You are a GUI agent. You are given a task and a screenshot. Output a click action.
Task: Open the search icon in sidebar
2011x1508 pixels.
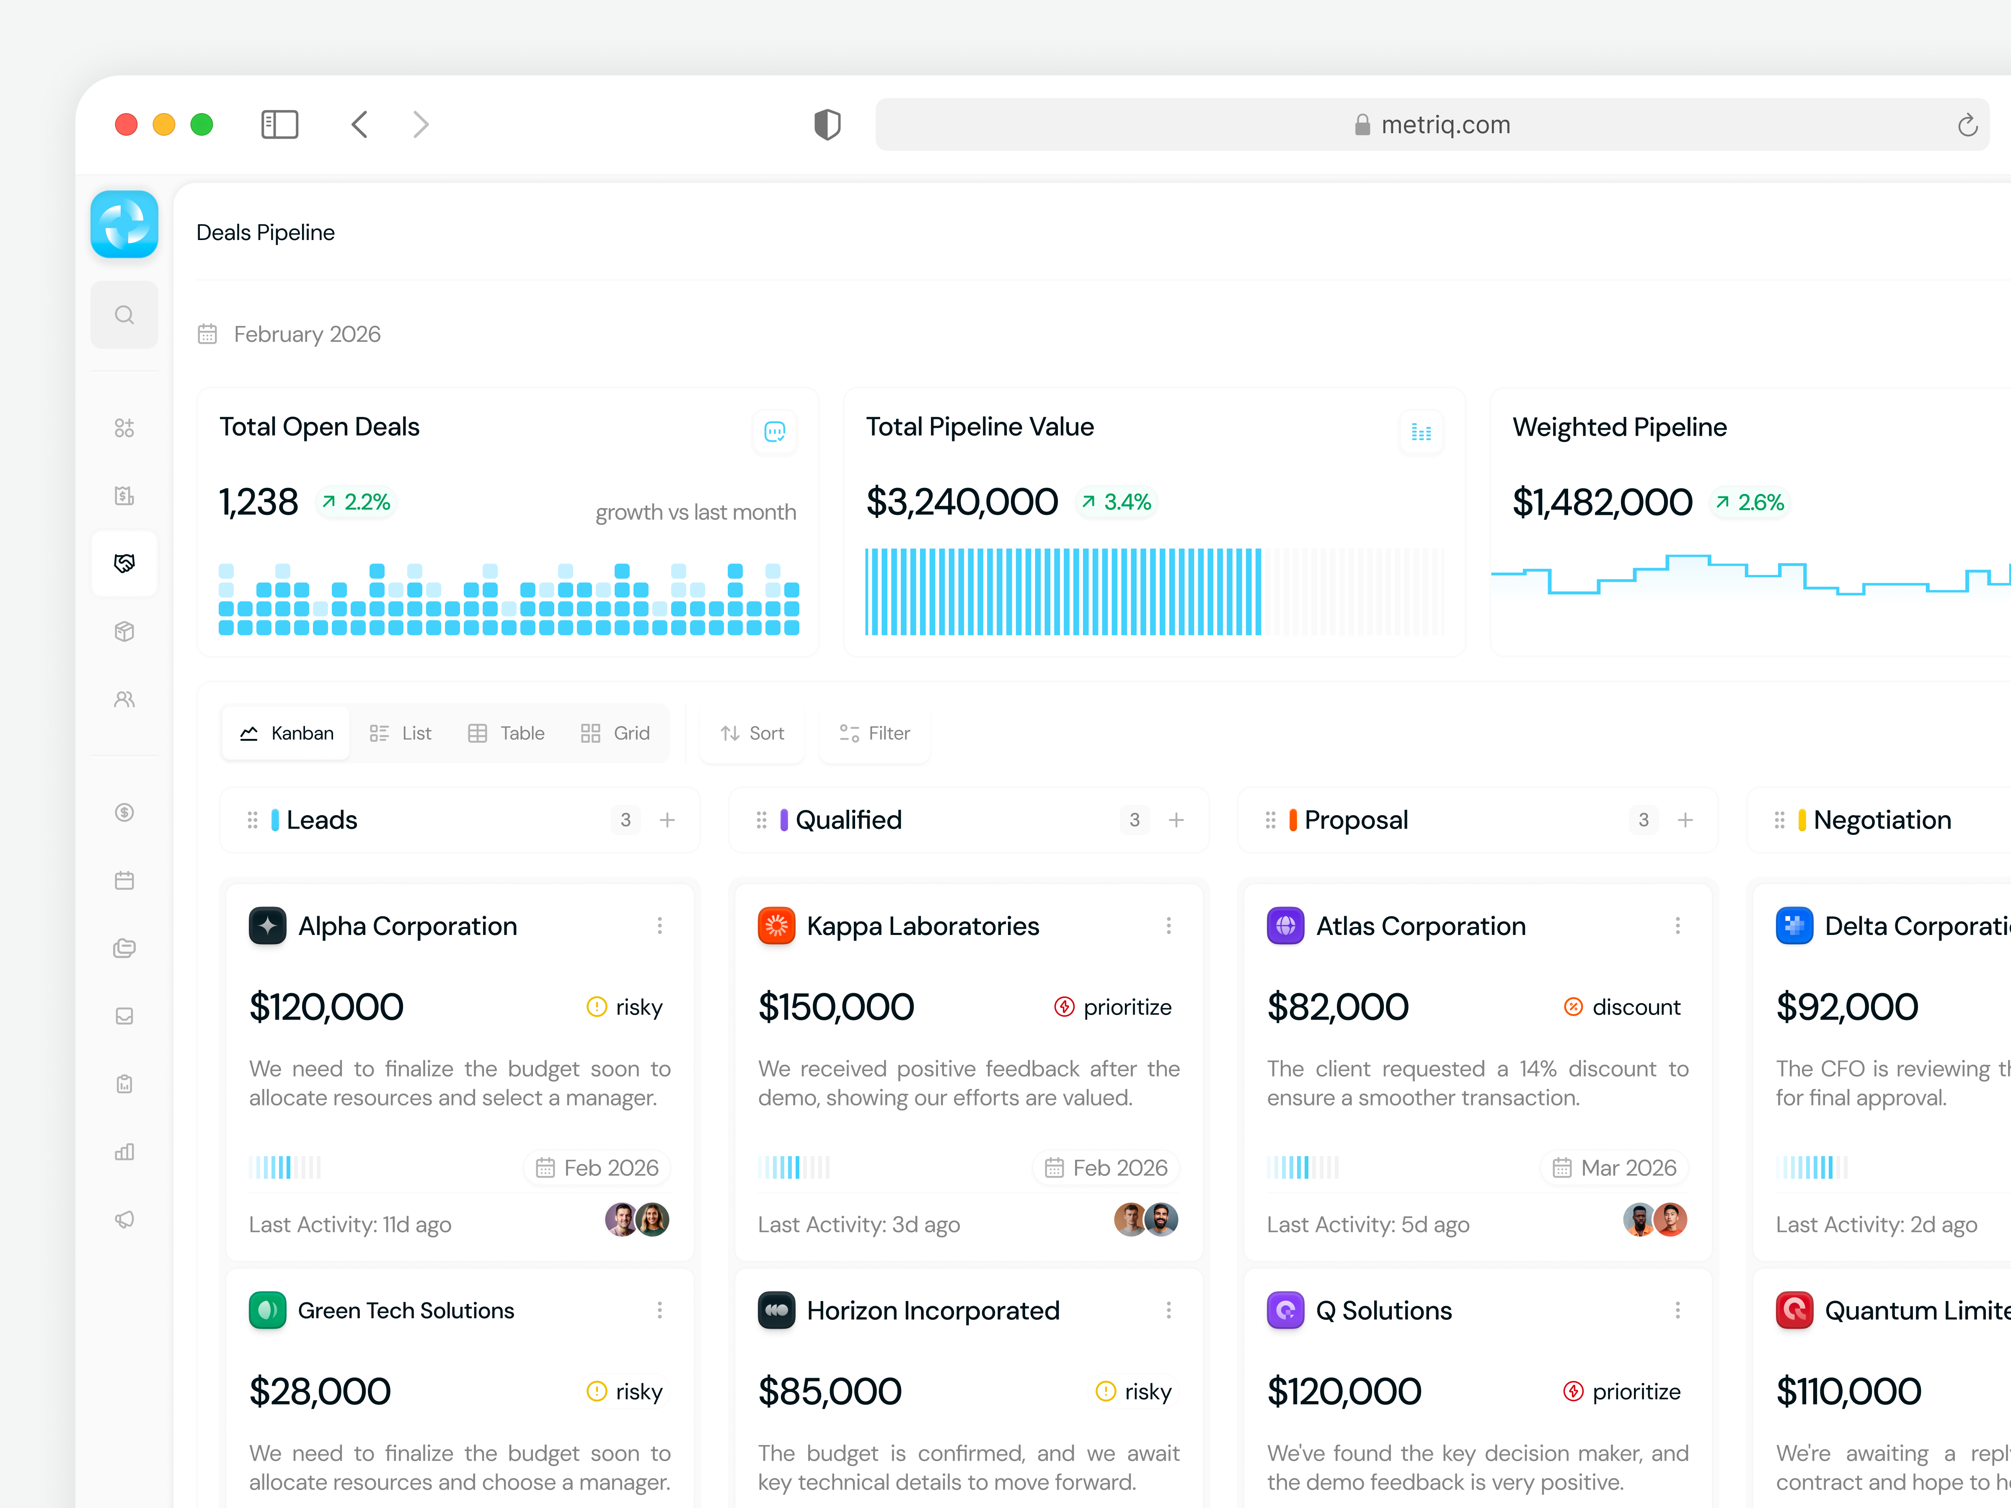(124, 315)
